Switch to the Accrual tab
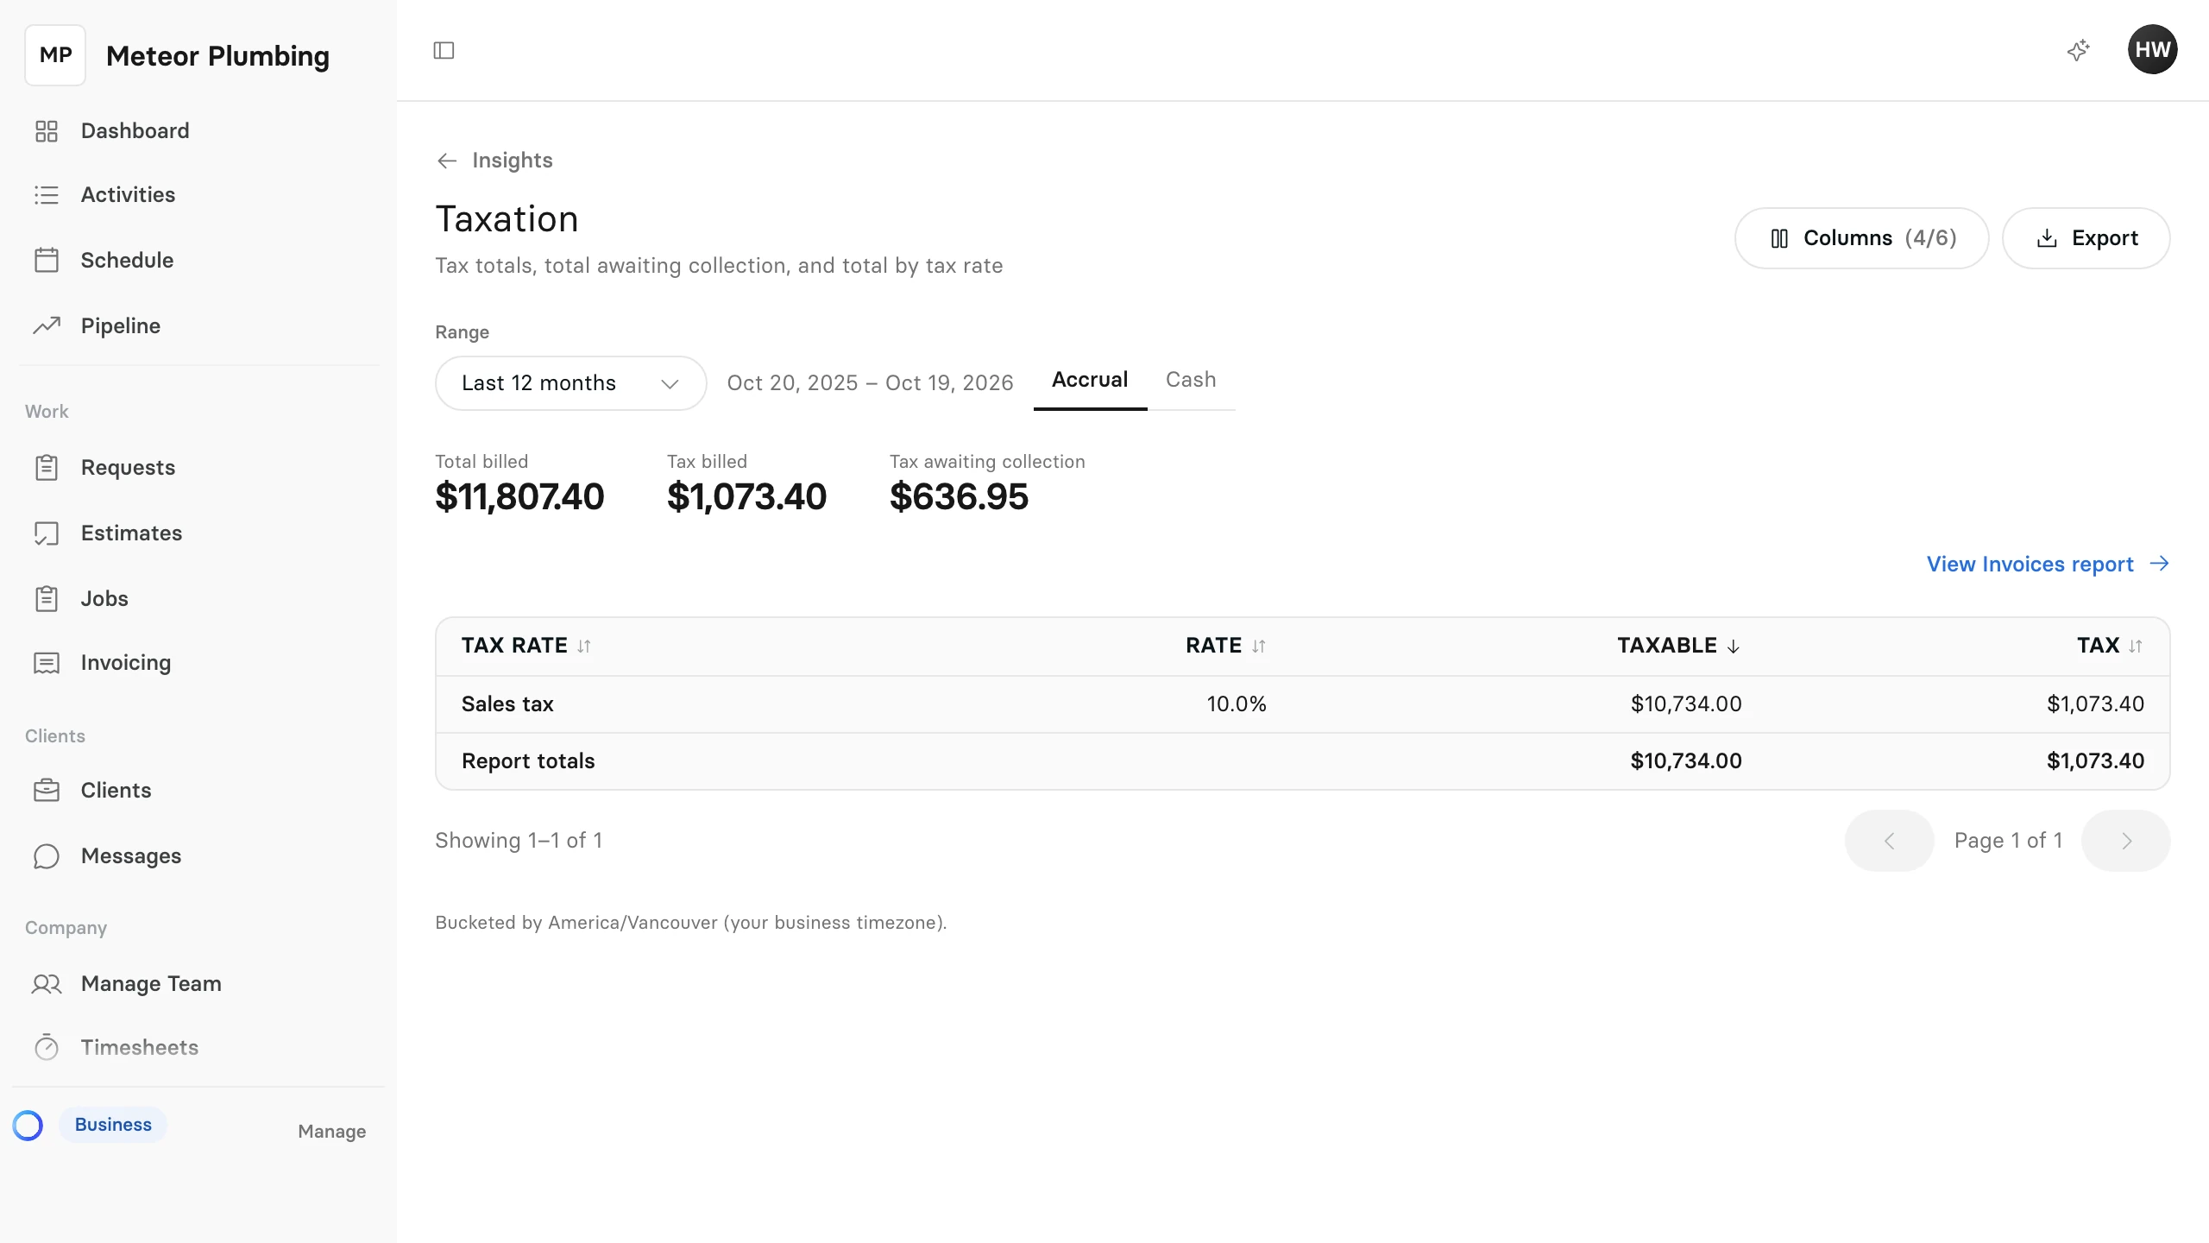The width and height of the screenshot is (2209, 1243). tap(1090, 381)
